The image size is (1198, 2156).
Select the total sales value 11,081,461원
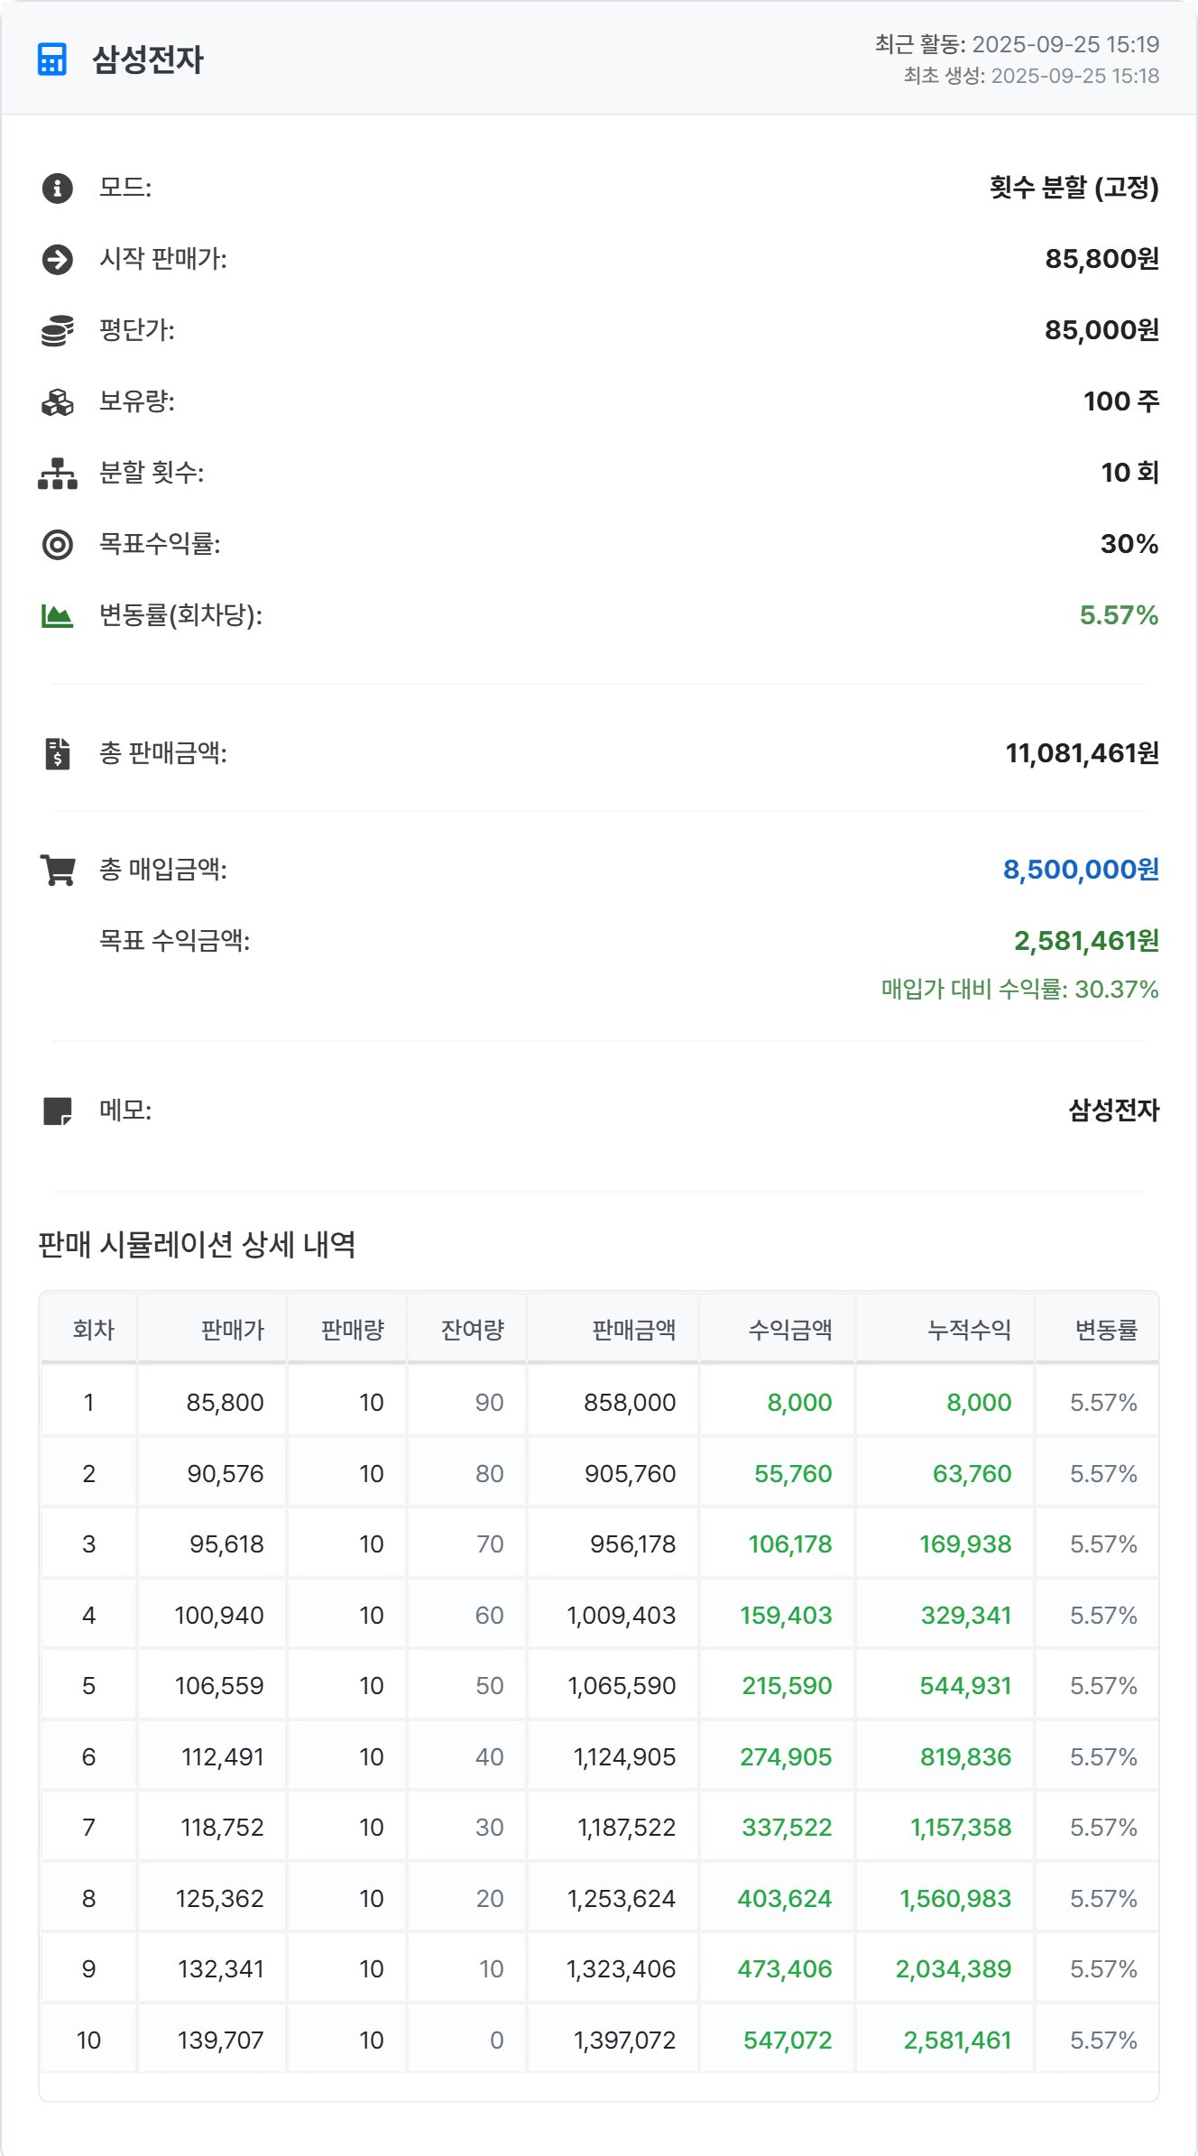pyautogui.click(x=1082, y=753)
